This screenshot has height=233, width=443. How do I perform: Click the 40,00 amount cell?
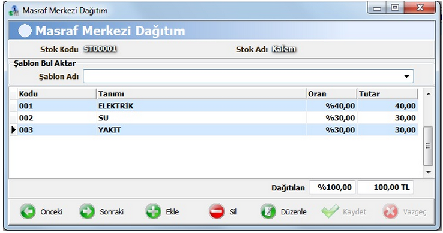click(x=388, y=106)
